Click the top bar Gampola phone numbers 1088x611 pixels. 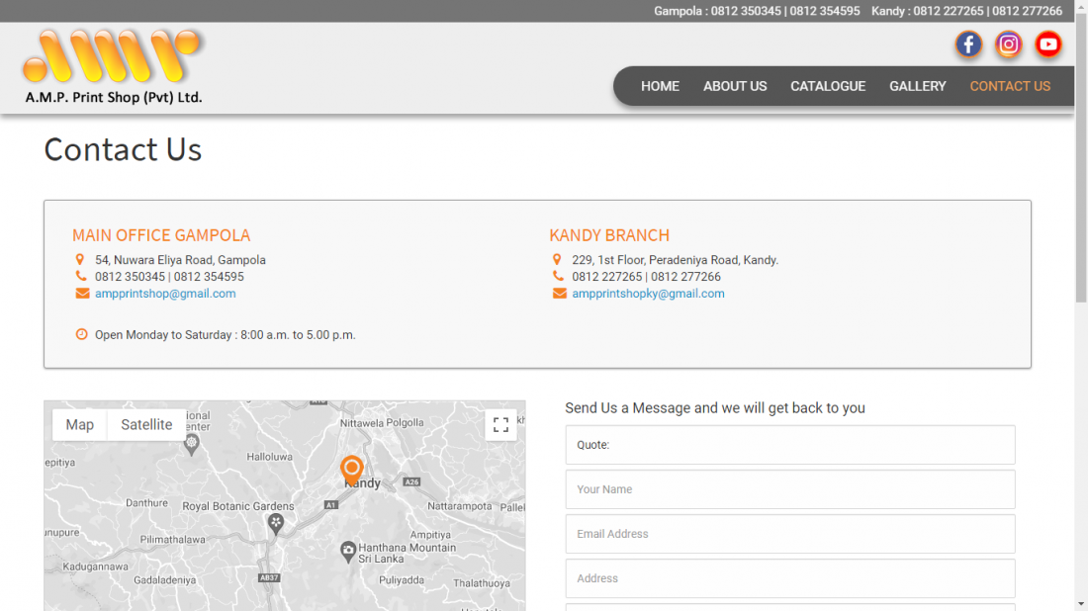point(757,11)
